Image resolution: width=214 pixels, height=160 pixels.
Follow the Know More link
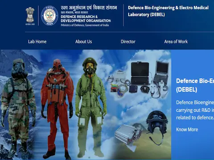[187, 129]
